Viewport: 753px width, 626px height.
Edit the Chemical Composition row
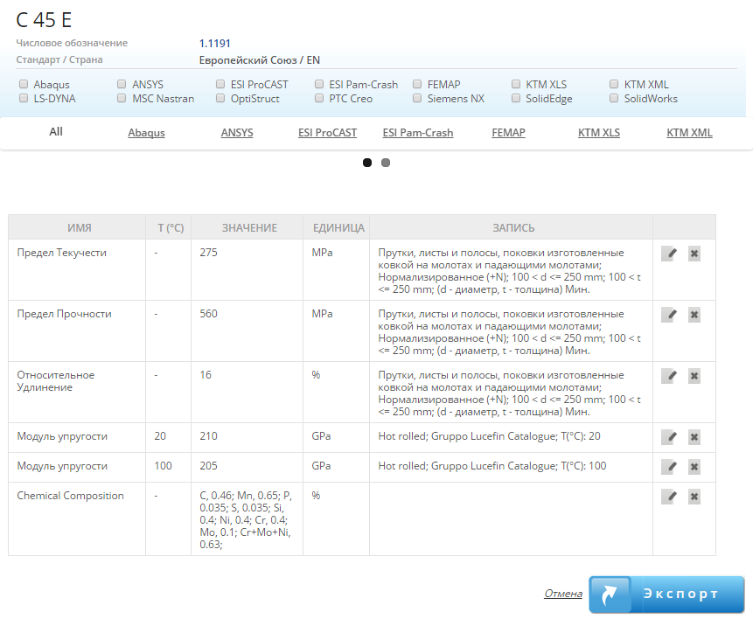click(x=669, y=497)
